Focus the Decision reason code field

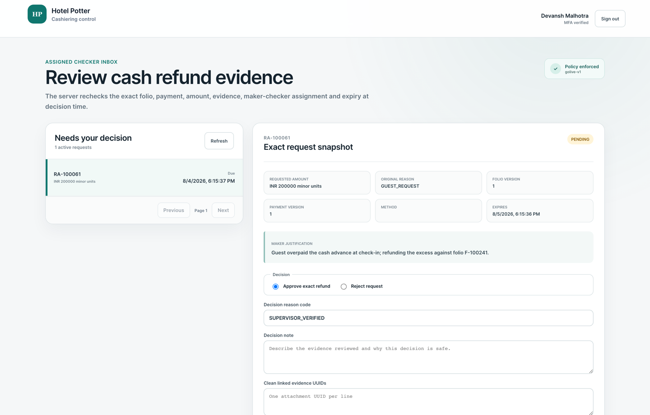tap(428, 318)
